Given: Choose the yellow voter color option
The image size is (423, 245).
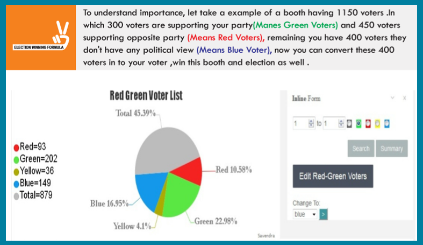Looking at the screenshot, I should 378,123.
